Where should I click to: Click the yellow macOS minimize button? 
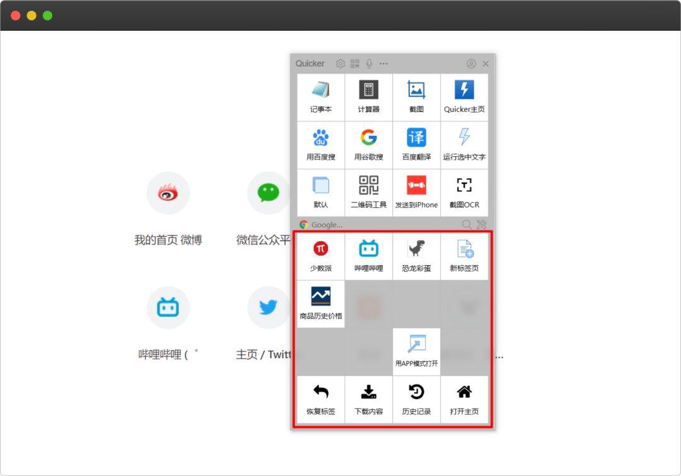click(x=32, y=16)
